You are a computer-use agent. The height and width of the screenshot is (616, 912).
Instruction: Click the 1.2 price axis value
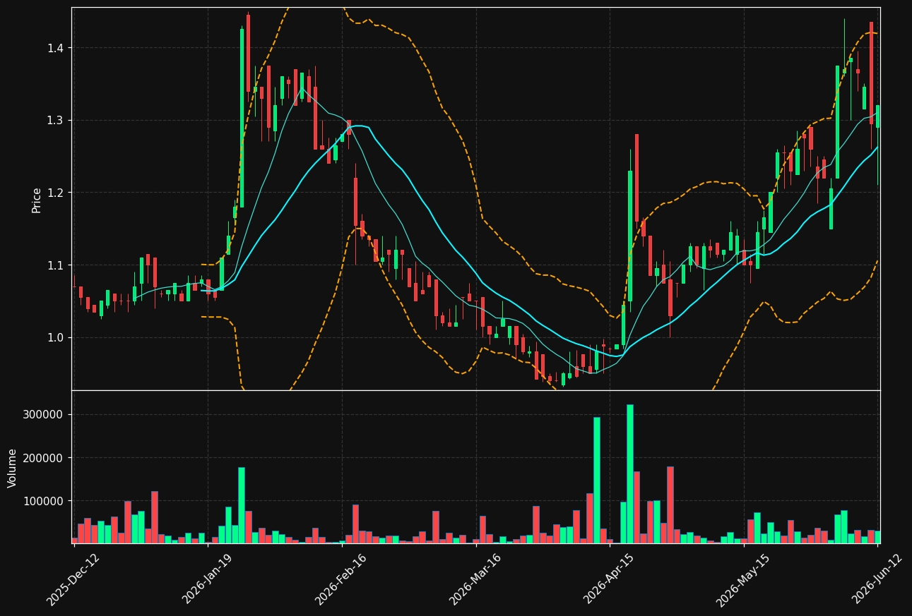point(55,193)
